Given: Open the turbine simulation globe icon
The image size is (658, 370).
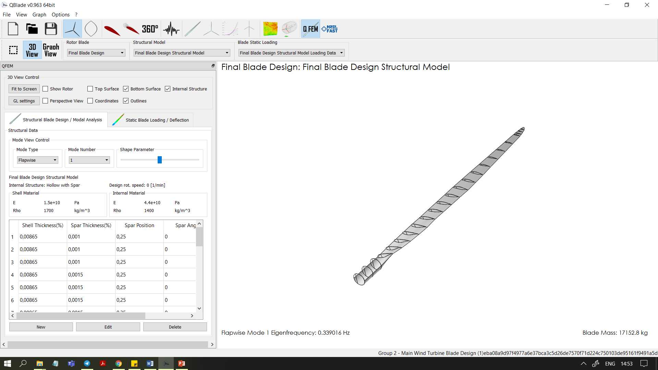Looking at the screenshot, I should click(289, 29).
